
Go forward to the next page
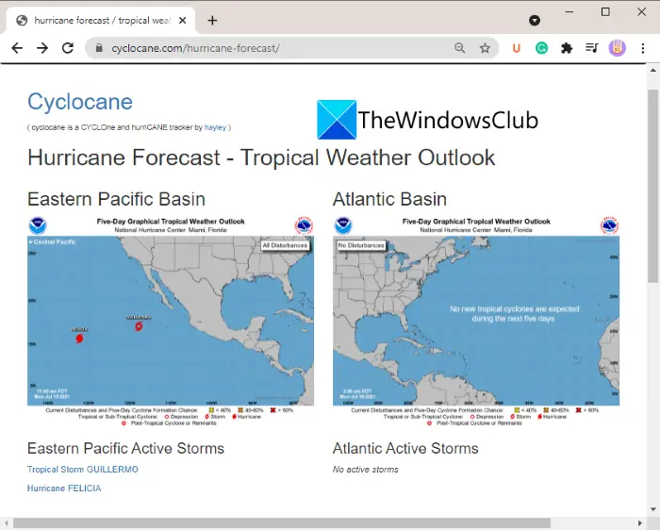pos(42,48)
